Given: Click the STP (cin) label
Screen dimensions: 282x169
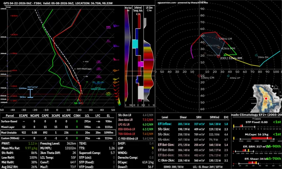Looking at the screenshot, I should coord(85,157).
